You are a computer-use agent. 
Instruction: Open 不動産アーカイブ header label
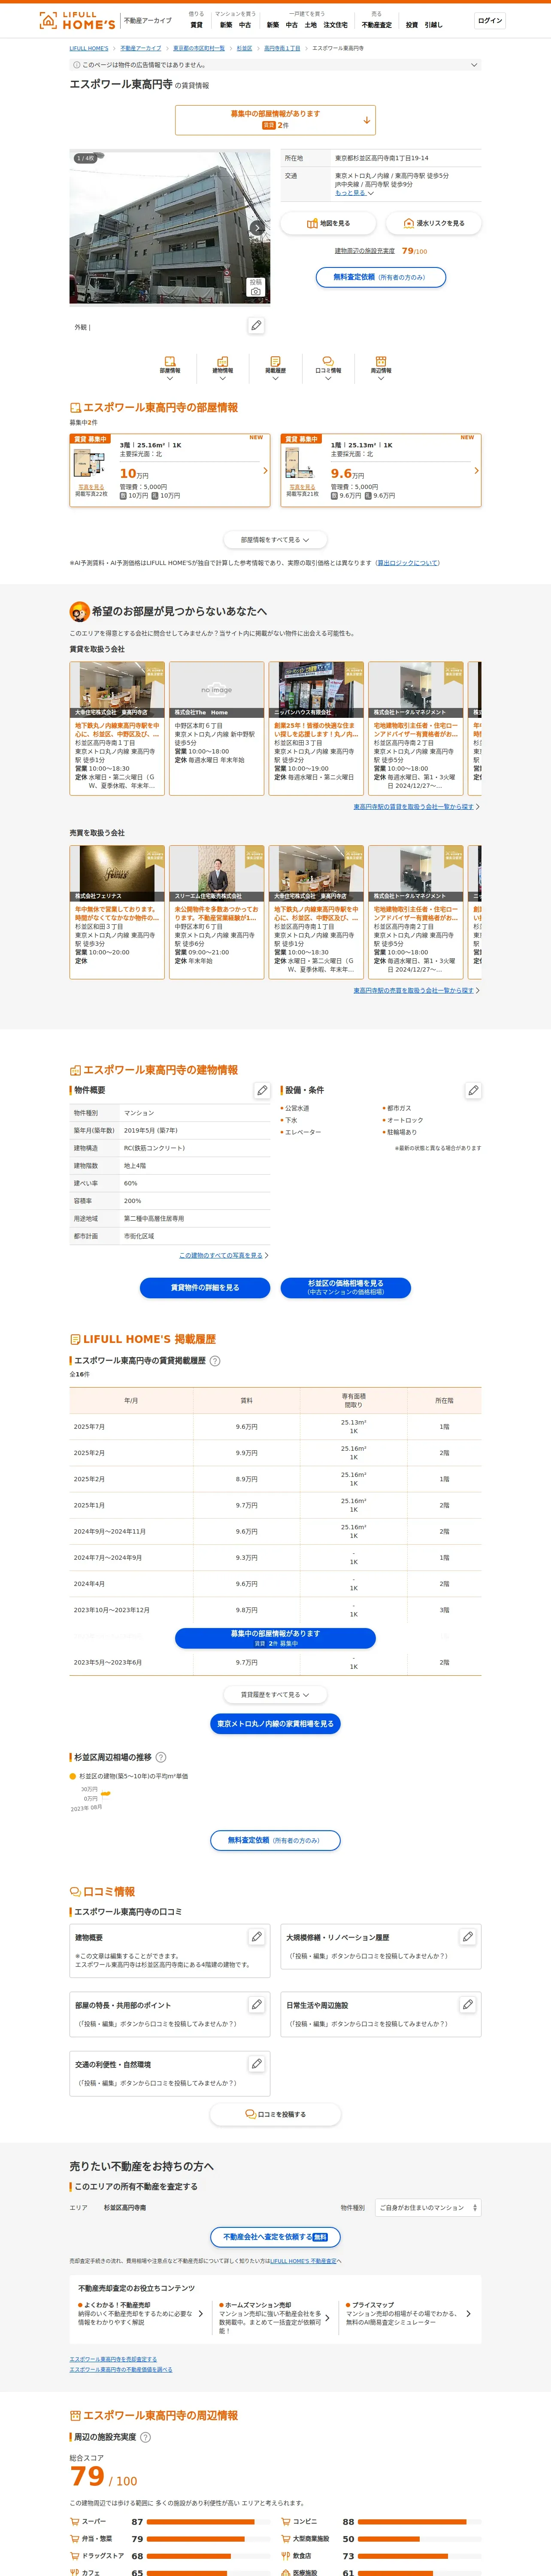point(147,21)
